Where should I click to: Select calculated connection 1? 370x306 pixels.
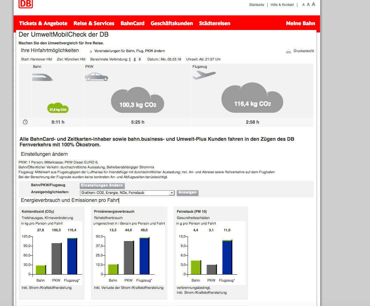[130, 59]
